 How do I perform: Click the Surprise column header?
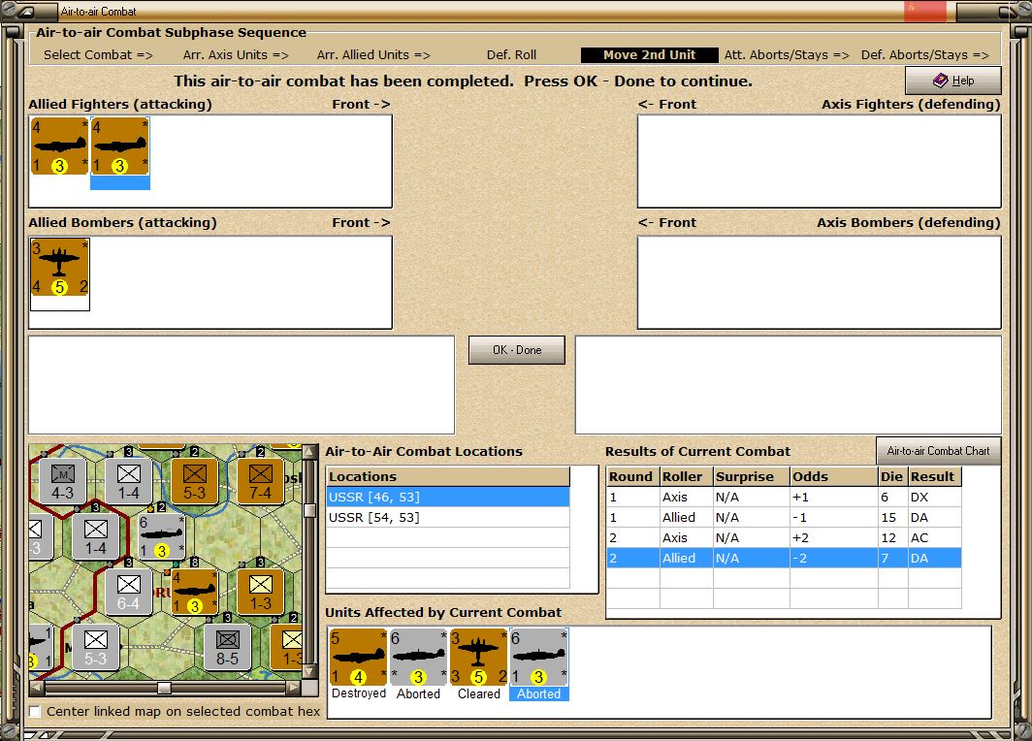click(x=751, y=476)
